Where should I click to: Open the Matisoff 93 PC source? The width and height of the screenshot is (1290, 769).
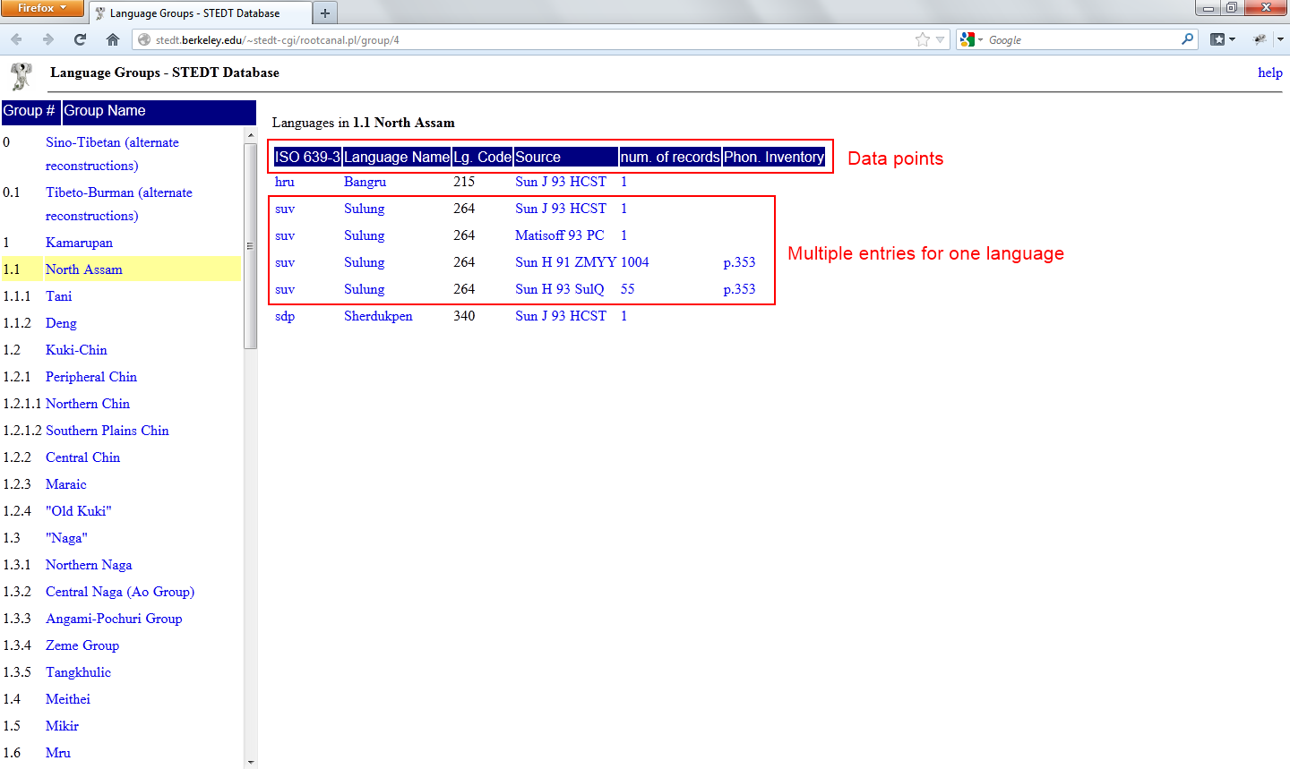[x=559, y=235]
